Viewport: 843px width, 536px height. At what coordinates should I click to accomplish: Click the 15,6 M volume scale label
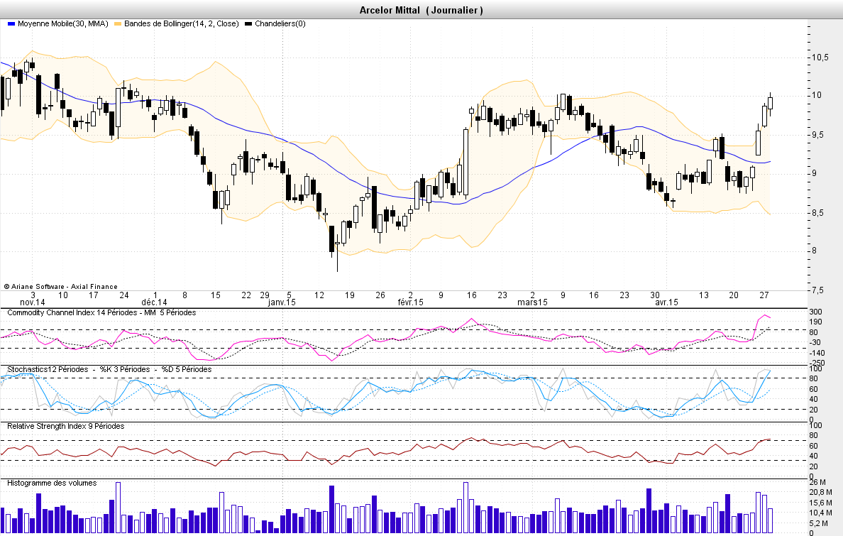coord(820,503)
